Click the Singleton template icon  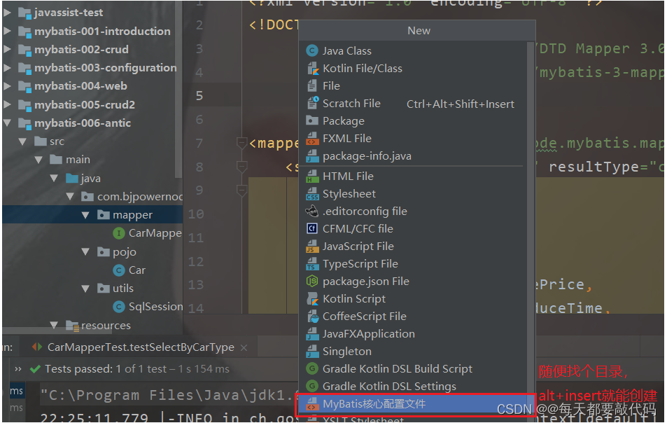313,351
